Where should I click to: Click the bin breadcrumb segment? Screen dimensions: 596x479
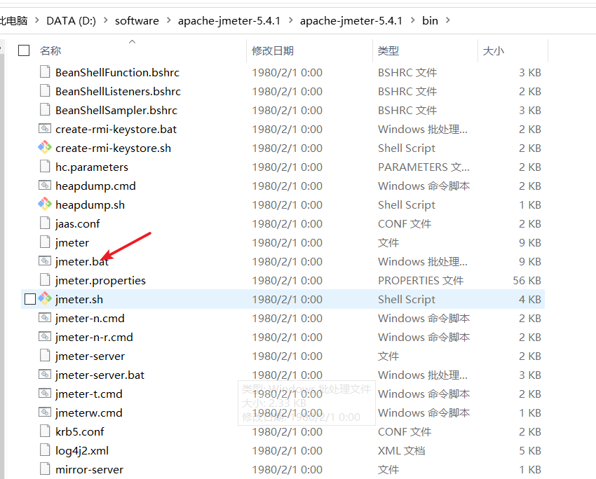431,20
